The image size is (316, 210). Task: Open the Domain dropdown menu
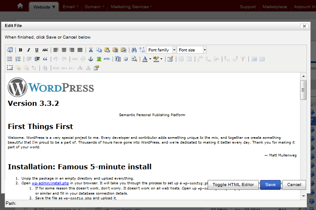point(95,7)
